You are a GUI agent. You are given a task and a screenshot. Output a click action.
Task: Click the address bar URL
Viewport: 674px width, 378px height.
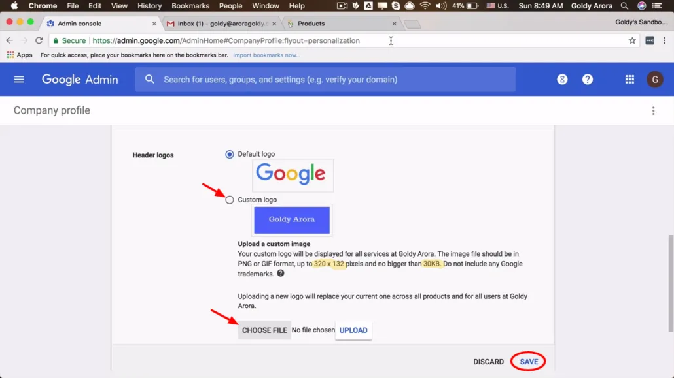[x=226, y=40]
